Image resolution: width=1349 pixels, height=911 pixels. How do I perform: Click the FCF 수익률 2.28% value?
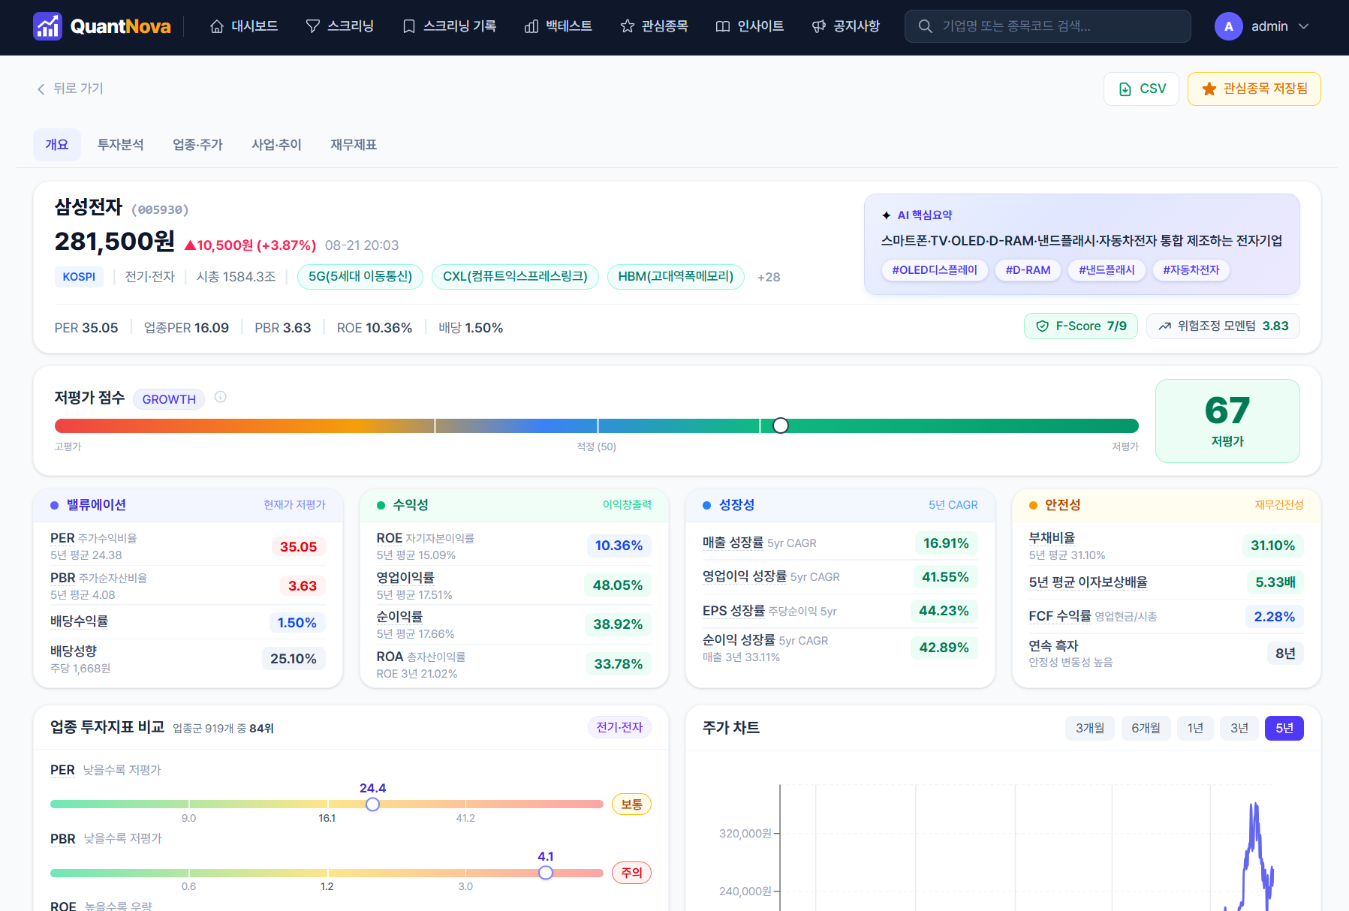coord(1275,617)
